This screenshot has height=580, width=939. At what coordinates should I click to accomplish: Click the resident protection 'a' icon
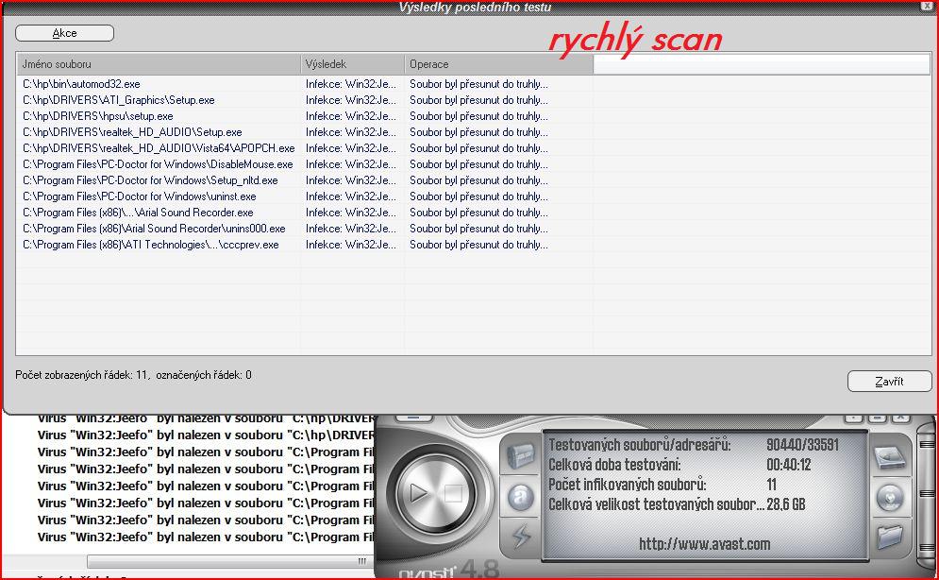tap(520, 498)
